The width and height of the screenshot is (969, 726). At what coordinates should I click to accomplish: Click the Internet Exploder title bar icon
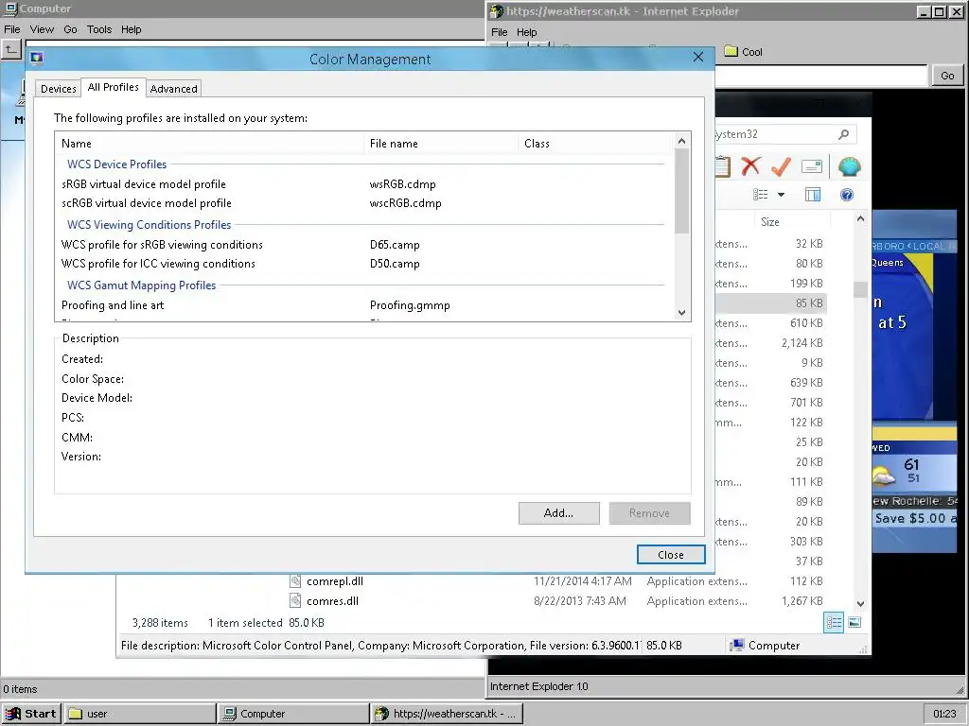(497, 11)
